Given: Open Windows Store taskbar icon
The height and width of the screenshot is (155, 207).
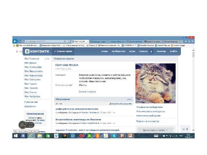Looking at the screenshot, I should 48,136.
